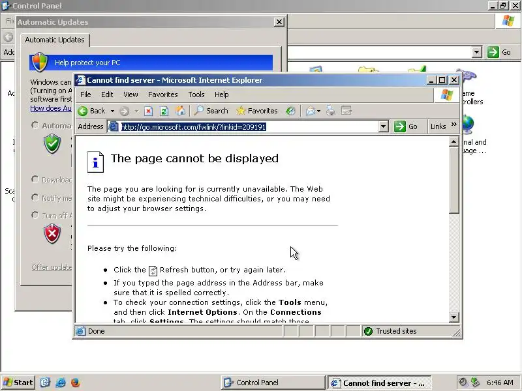Click the green check shield icon
Image resolution: width=522 pixels, height=391 pixels.
[52, 144]
